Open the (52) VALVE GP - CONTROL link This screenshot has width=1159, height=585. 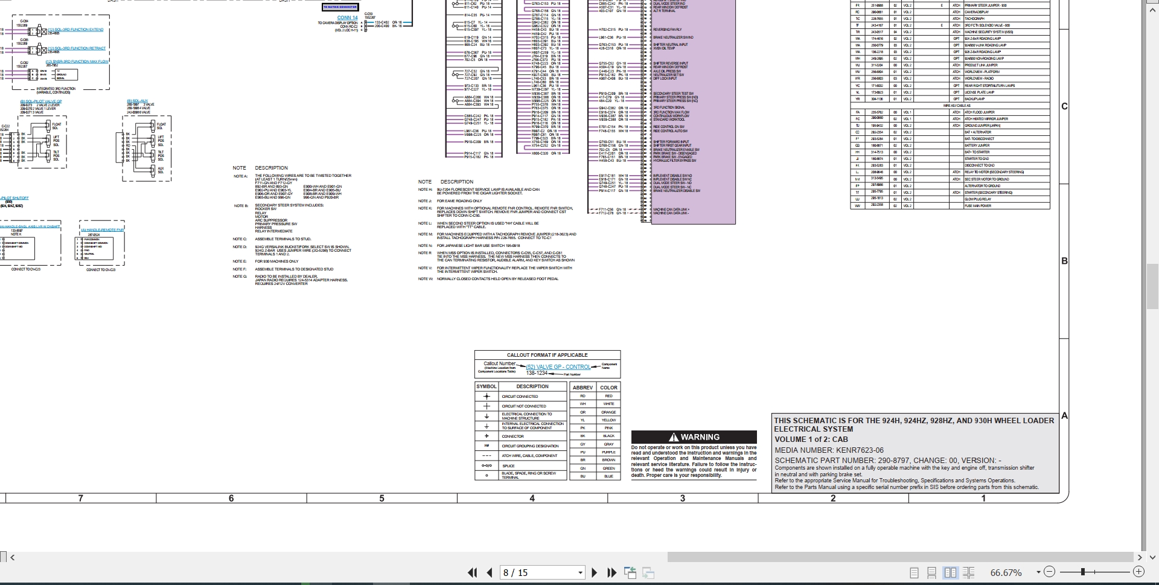tap(558, 367)
